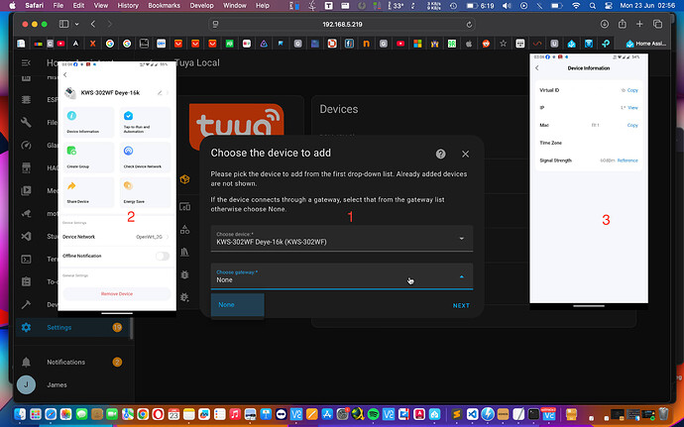The height and width of the screenshot is (427, 684).
Task: Tap the Remove Device button
Action: (117, 294)
